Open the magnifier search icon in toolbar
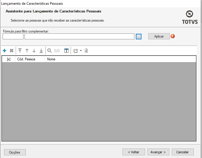The width and height of the screenshot is (202, 158). pyautogui.click(x=50, y=51)
